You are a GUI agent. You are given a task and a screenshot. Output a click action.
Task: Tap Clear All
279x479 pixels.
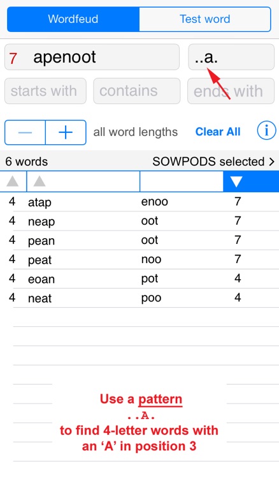[x=218, y=132]
